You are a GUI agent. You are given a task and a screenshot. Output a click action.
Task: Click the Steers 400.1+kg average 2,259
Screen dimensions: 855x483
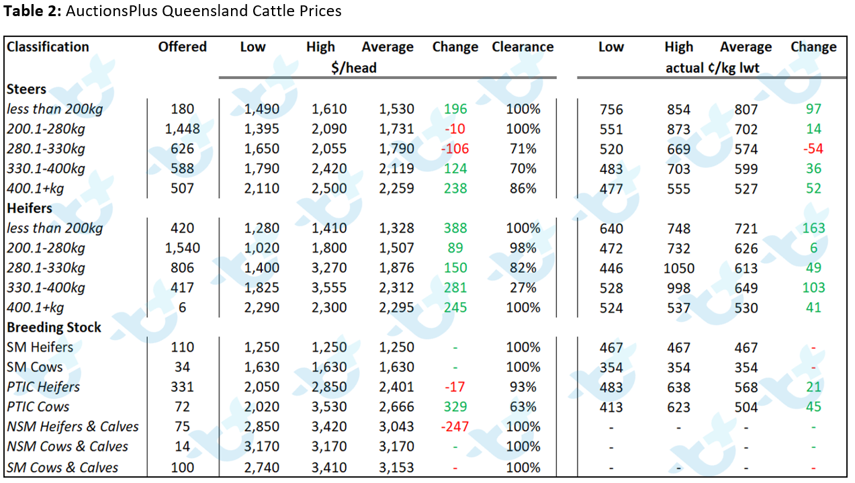397,189
